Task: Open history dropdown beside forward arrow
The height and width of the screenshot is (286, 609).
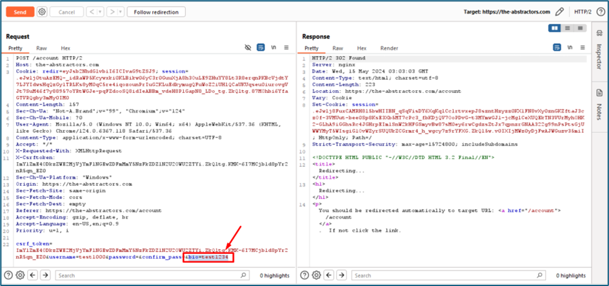Action: (121, 12)
